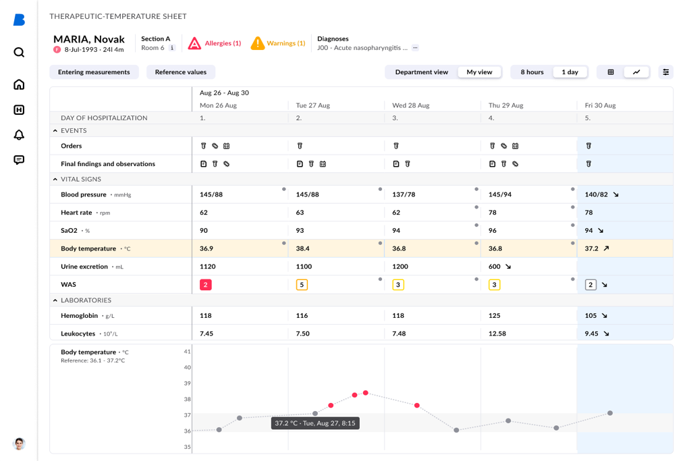Switch to Department view tab
The height and width of the screenshot is (461, 685).
click(x=421, y=72)
